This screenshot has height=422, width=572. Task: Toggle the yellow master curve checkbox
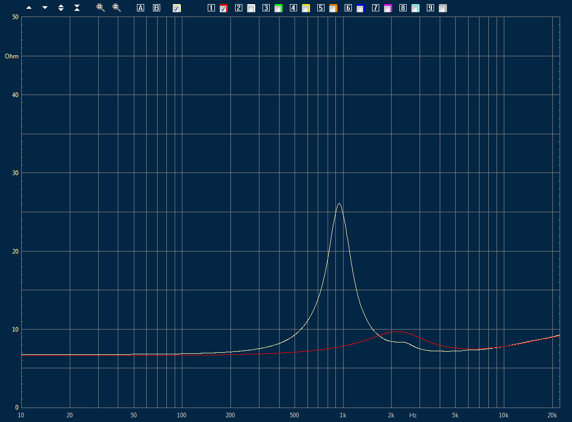[177, 8]
